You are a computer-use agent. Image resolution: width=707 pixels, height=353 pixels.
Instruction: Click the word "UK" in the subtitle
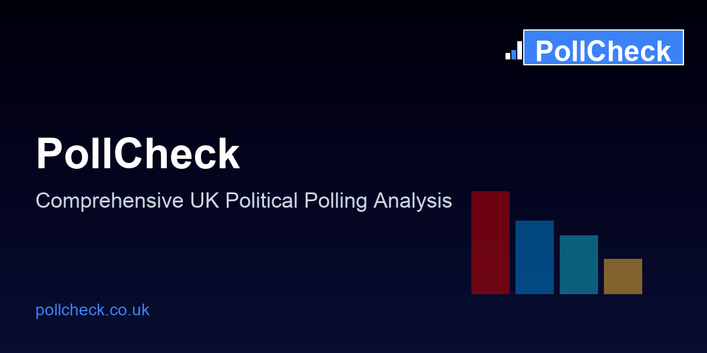[x=204, y=201]
